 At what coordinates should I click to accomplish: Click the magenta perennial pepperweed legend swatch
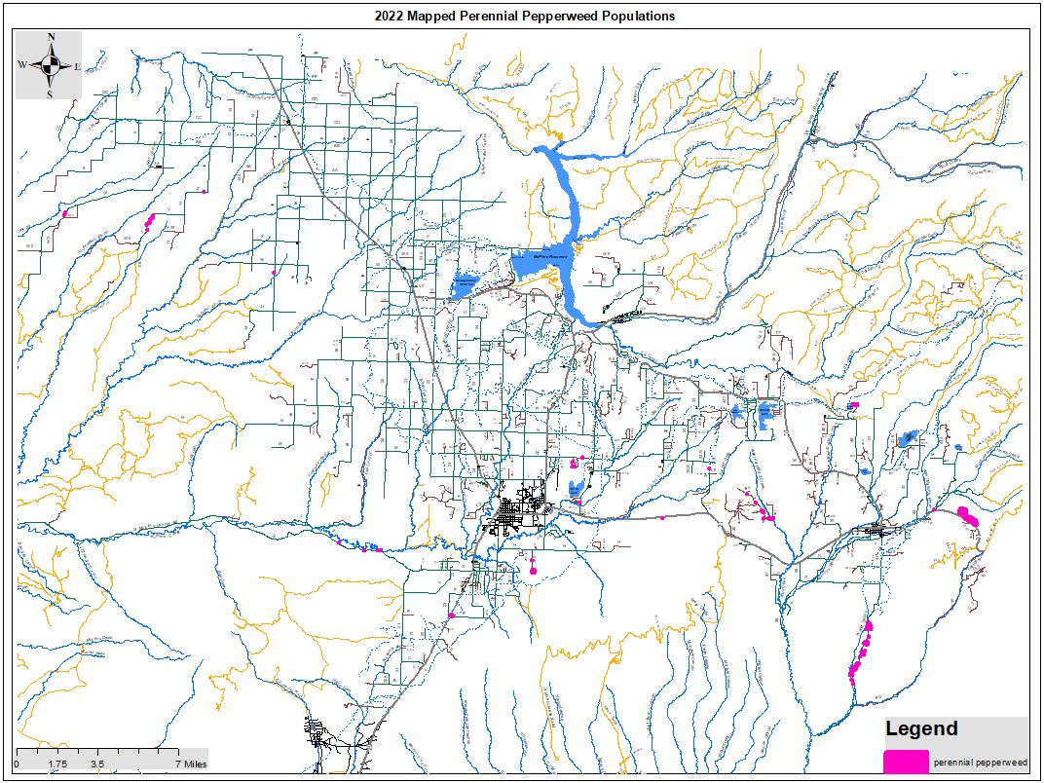(x=906, y=762)
